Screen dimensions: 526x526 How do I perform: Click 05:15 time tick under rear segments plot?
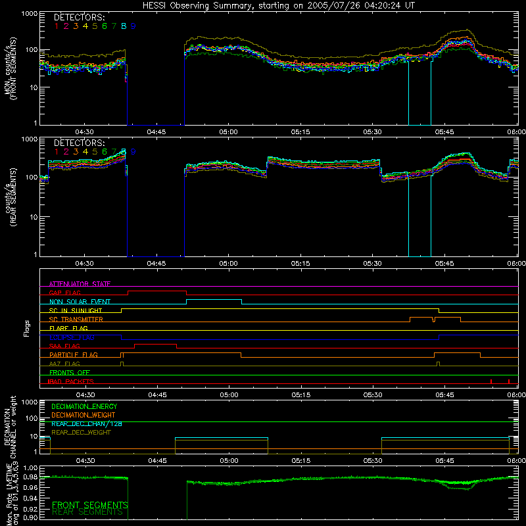pos(300,264)
